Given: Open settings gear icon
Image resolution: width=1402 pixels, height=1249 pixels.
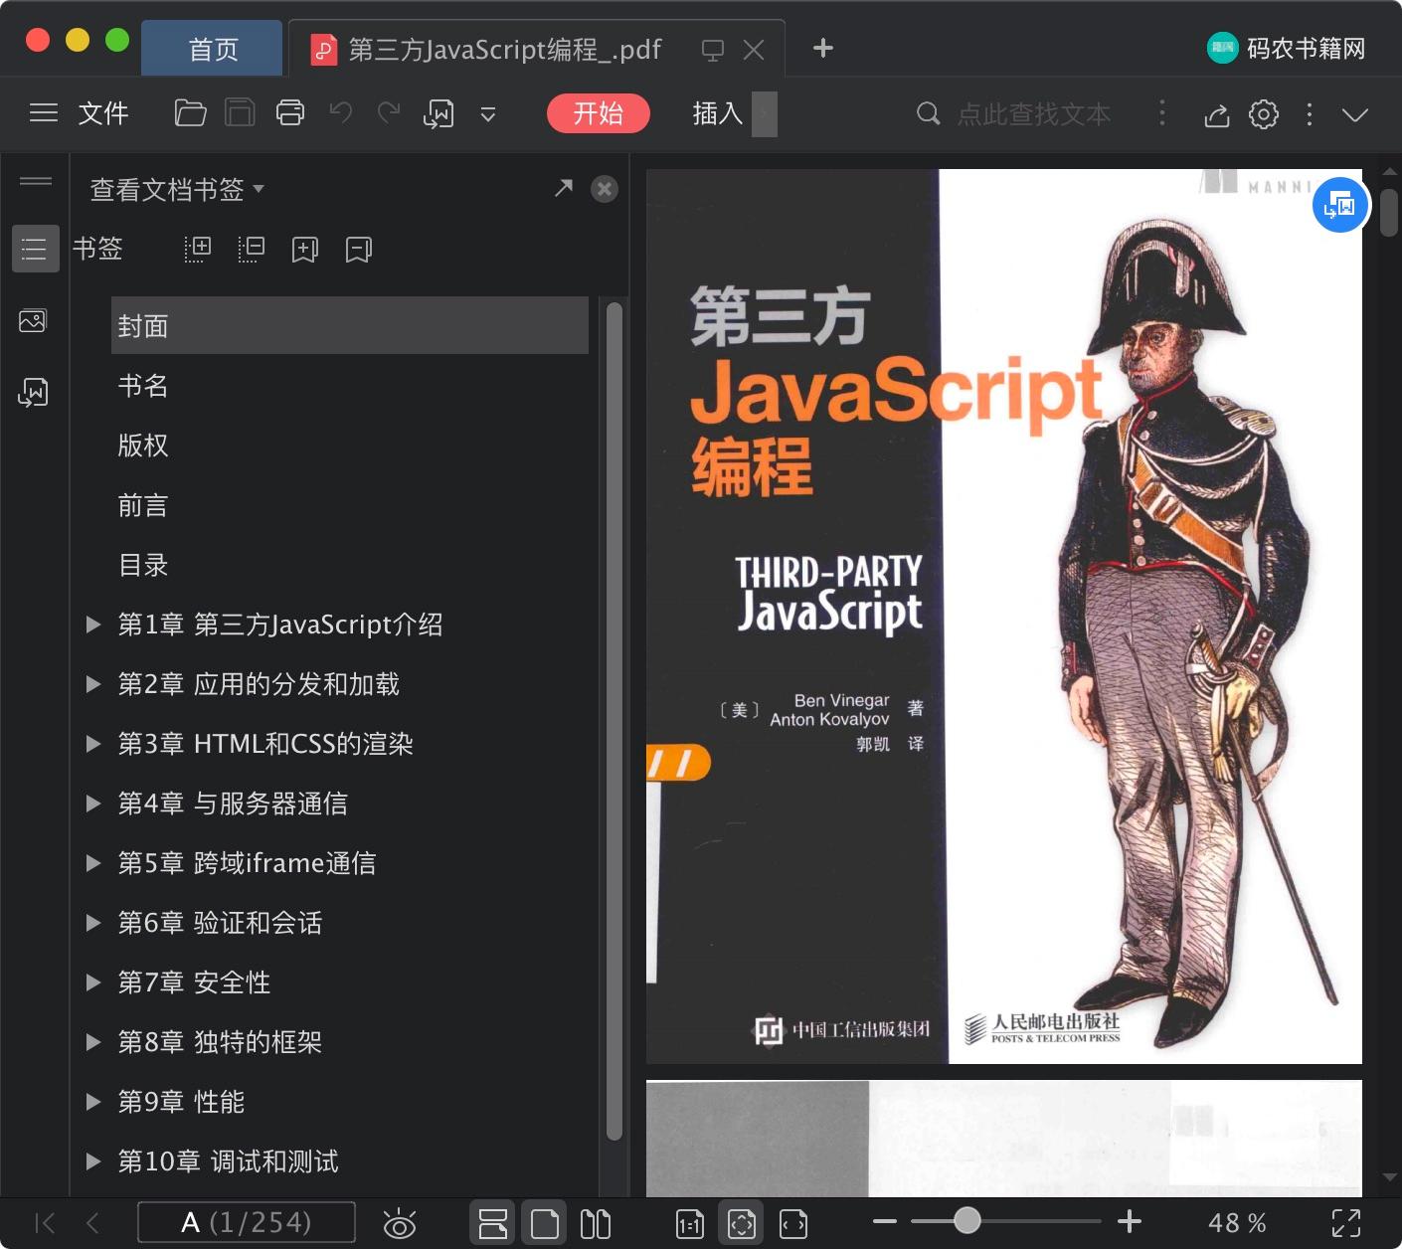Looking at the screenshot, I should click(1264, 114).
